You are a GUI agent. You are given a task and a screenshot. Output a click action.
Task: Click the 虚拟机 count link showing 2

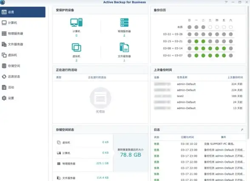point(77,60)
